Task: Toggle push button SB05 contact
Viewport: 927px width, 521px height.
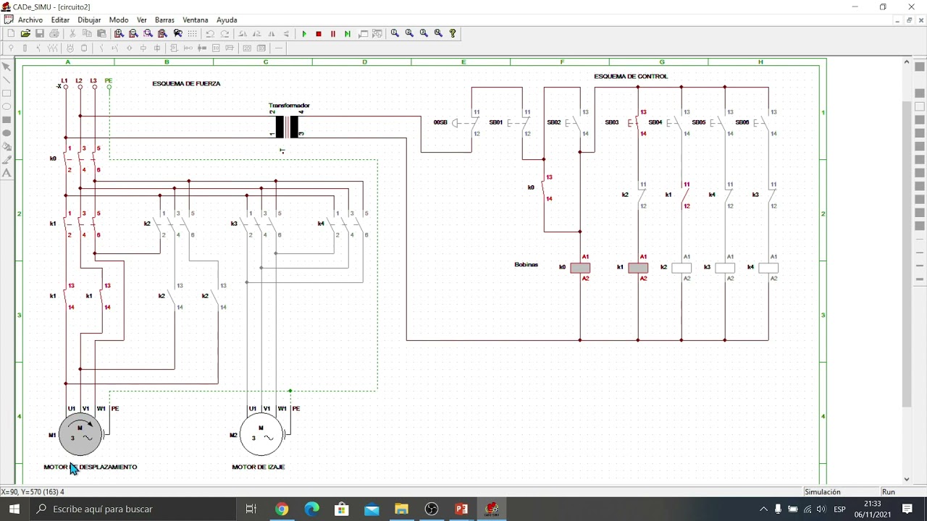Action: [721, 123]
